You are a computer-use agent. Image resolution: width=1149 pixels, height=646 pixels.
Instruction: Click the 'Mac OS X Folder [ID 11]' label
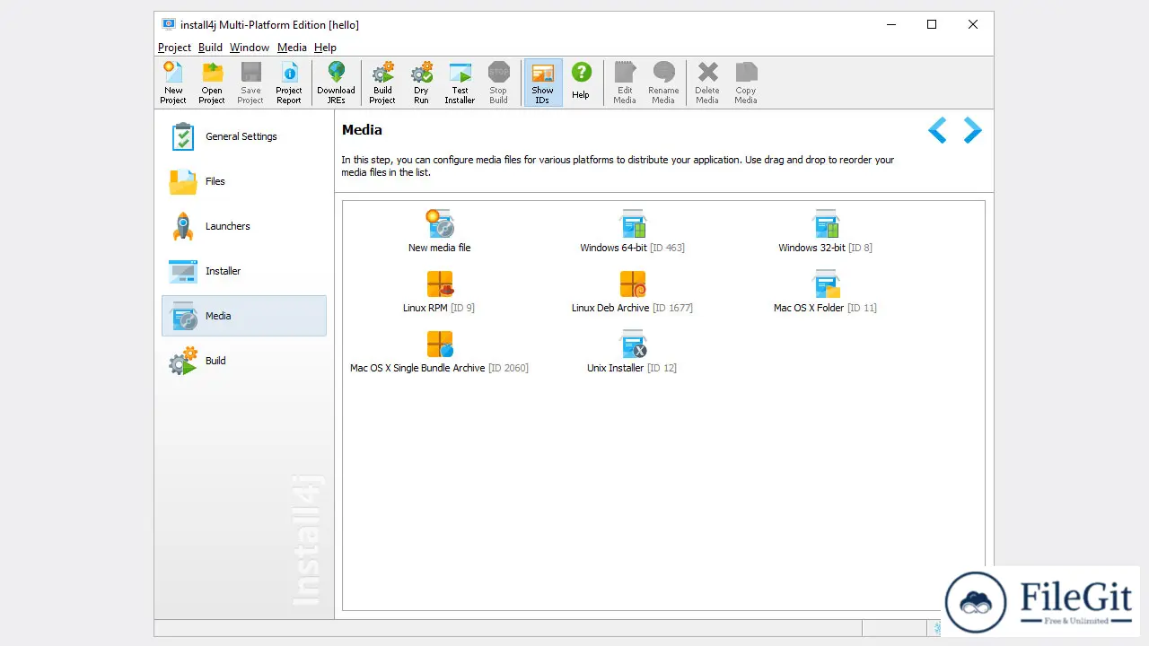click(x=825, y=308)
